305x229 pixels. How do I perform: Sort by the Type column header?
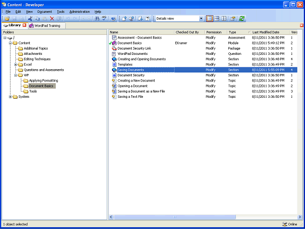click(239, 32)
